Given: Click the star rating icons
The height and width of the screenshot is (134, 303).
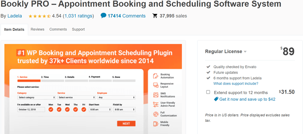Looking at the screenshot, I should pyautogui.click(x=40, y=16).
